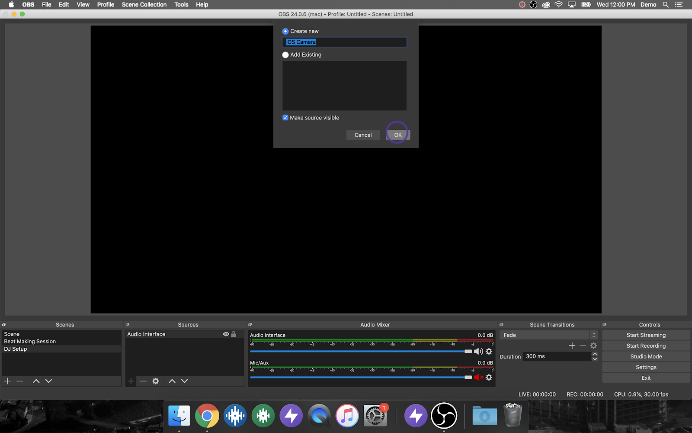Image resolution: width=692 pixels, height=433 pixels.
Task: Enable Studio Mode
Action: click(646, 356)
